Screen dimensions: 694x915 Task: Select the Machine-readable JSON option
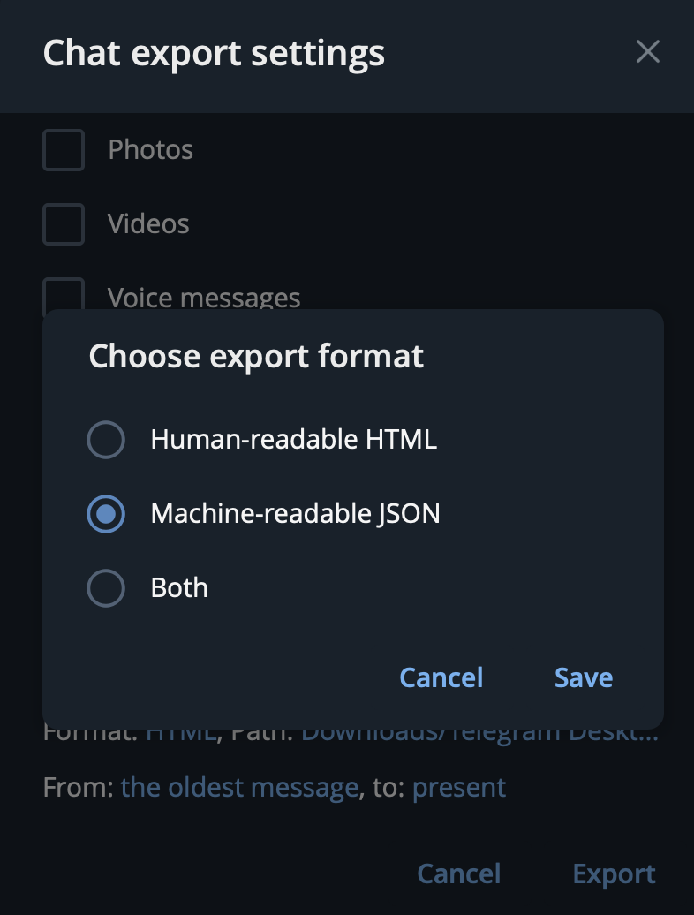coord(106,513)
